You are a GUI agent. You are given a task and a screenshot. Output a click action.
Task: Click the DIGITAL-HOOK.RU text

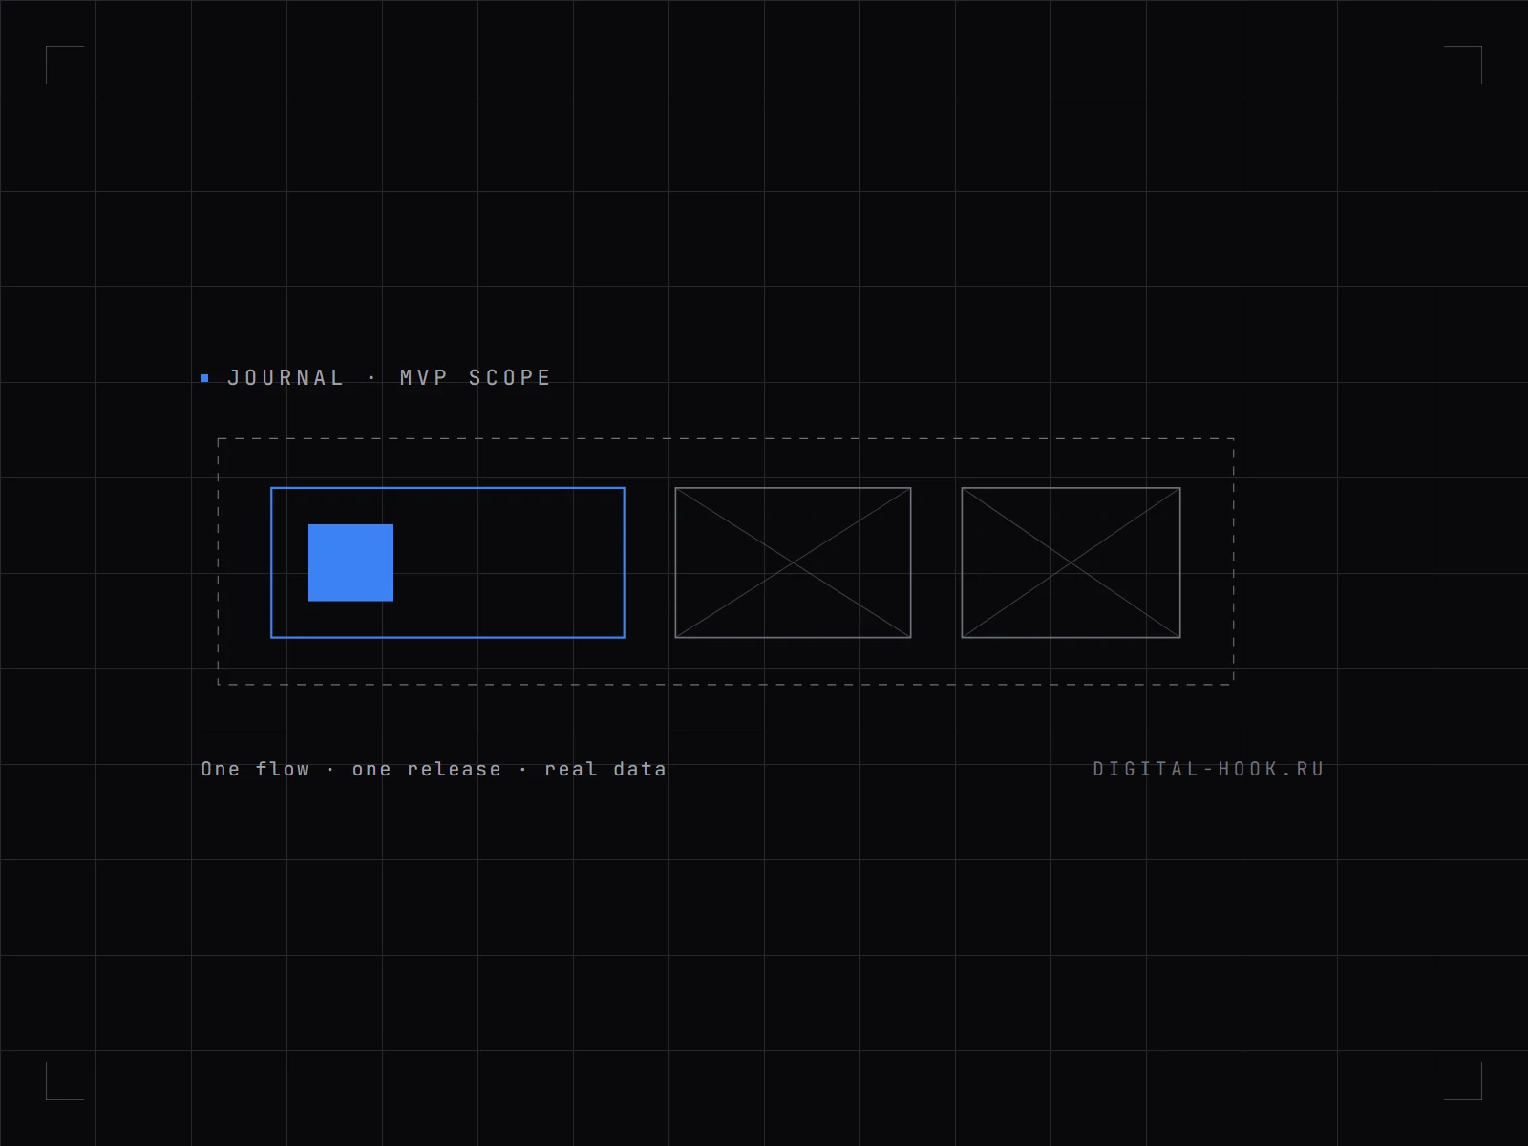[1208, 769]
